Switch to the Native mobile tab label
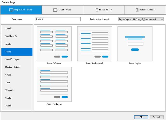Screen dimensions: 166x120 tap(147, 10)
